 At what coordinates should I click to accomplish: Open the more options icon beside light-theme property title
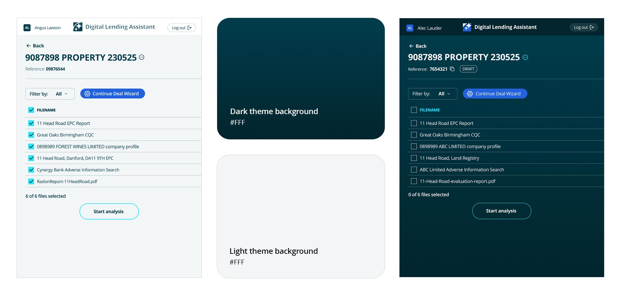coord(141,57)
